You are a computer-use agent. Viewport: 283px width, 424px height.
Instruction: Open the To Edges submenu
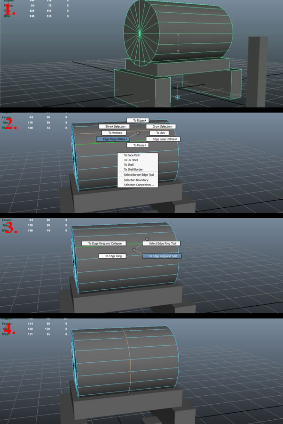tap(137, 121)
